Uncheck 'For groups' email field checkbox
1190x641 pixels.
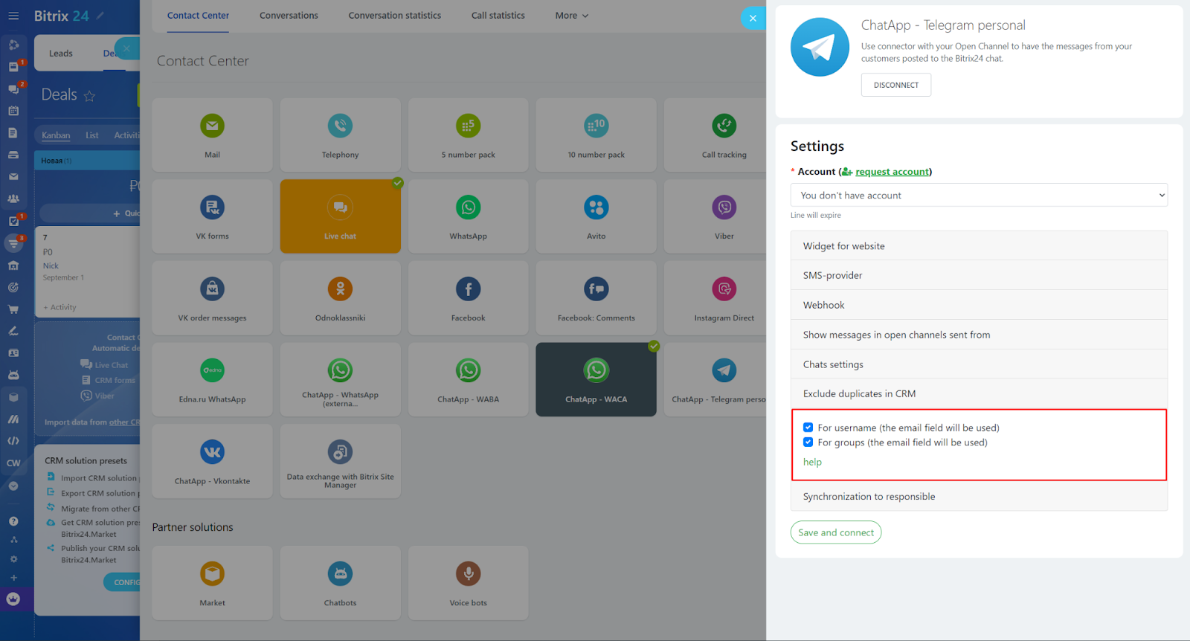pos(808,442)
